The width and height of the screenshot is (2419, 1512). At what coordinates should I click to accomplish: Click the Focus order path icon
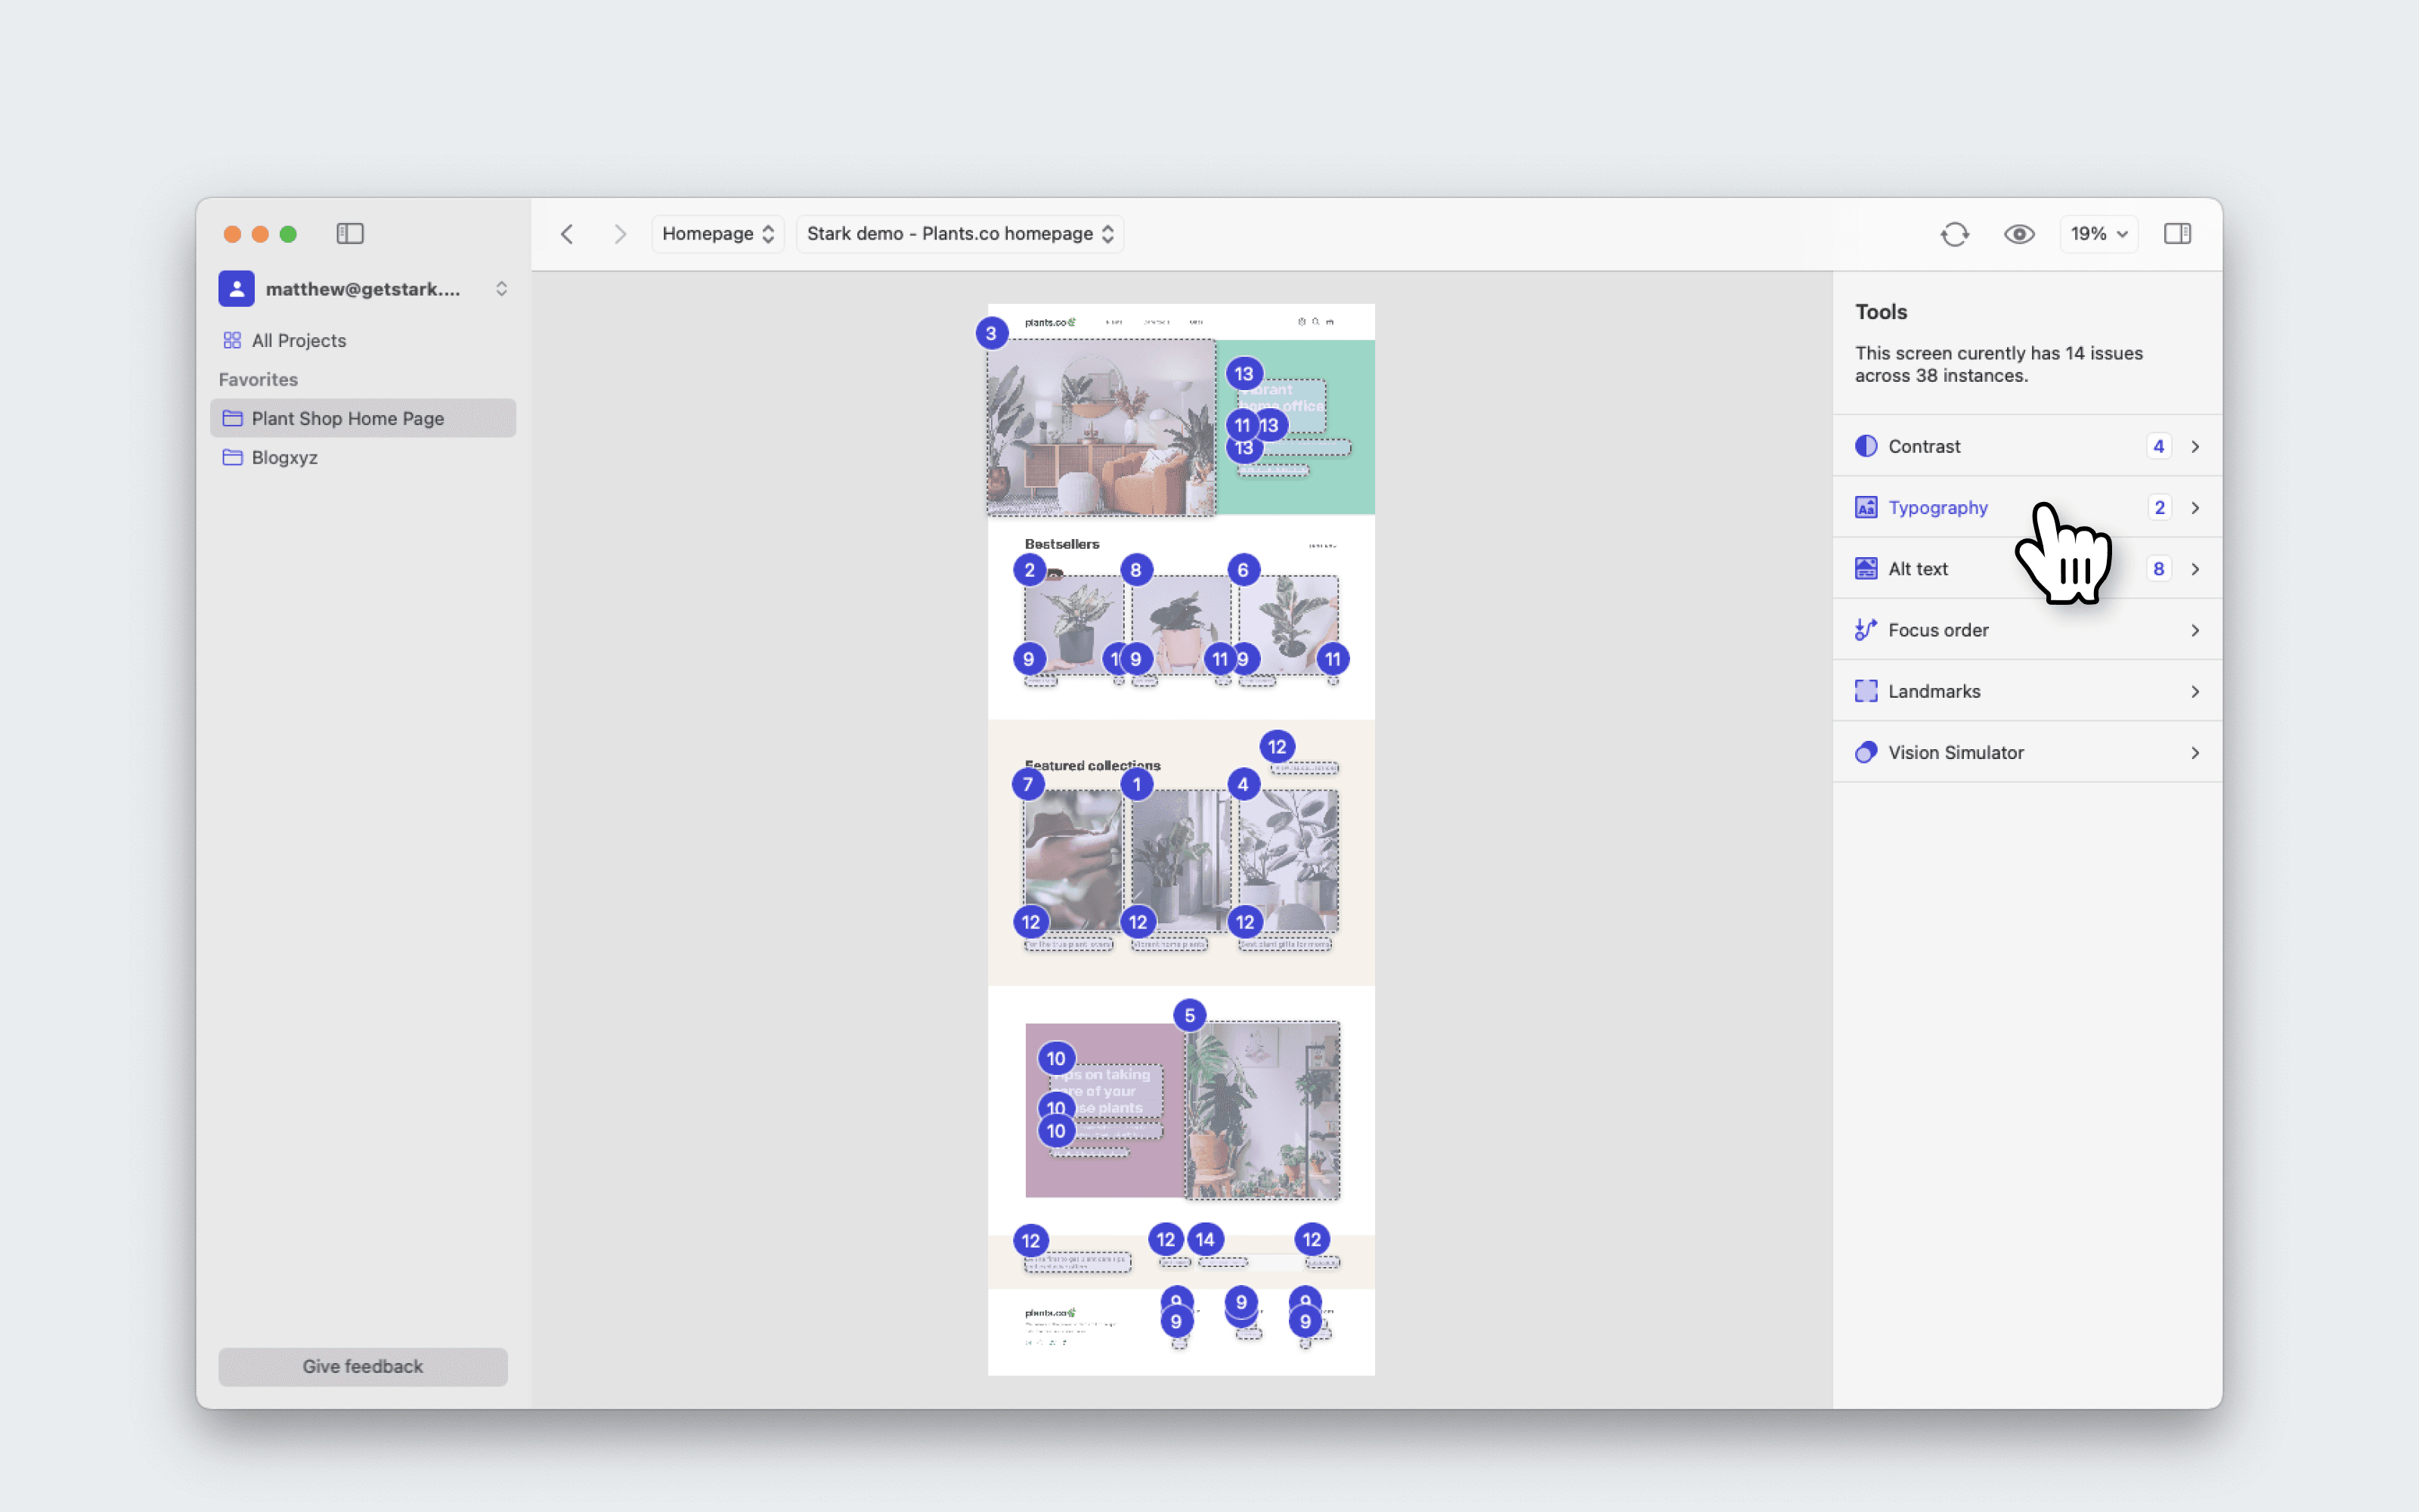click(1865, 630)
